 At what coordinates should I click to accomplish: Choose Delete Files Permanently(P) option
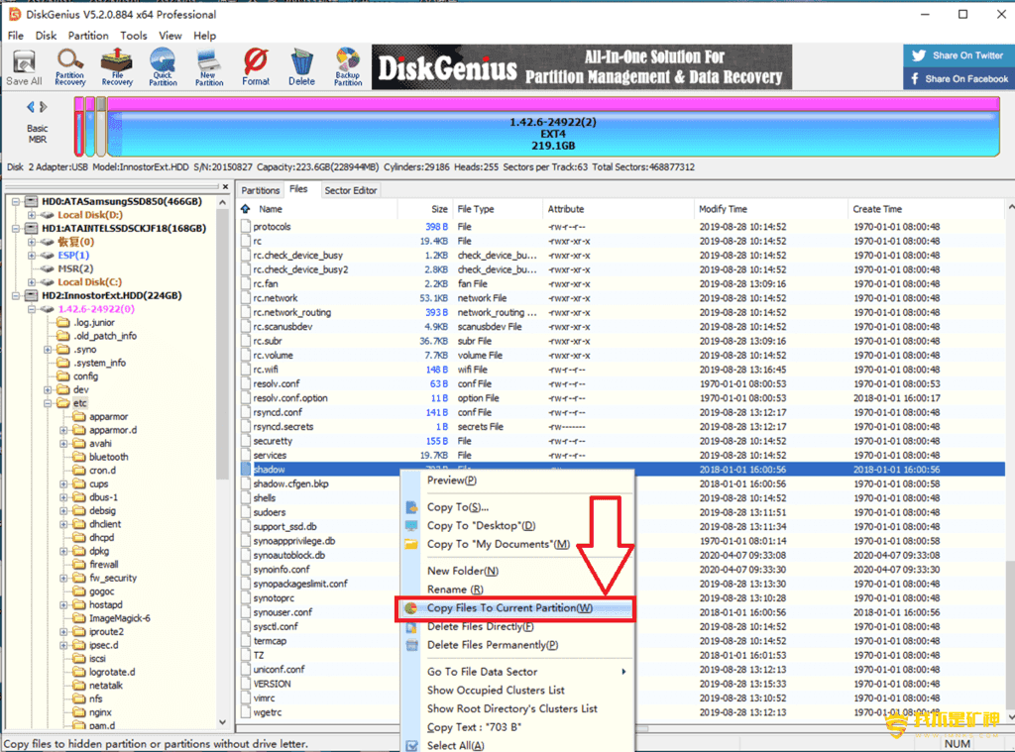(493, 645)
